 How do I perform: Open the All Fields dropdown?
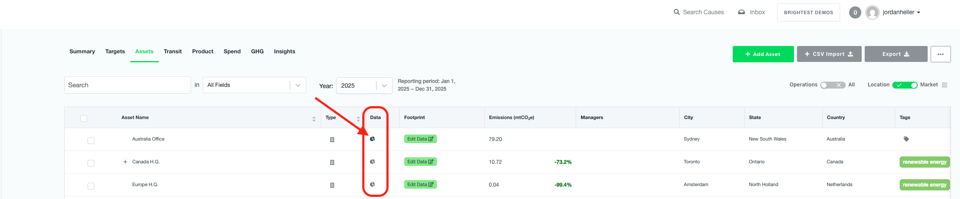(254, 85)
